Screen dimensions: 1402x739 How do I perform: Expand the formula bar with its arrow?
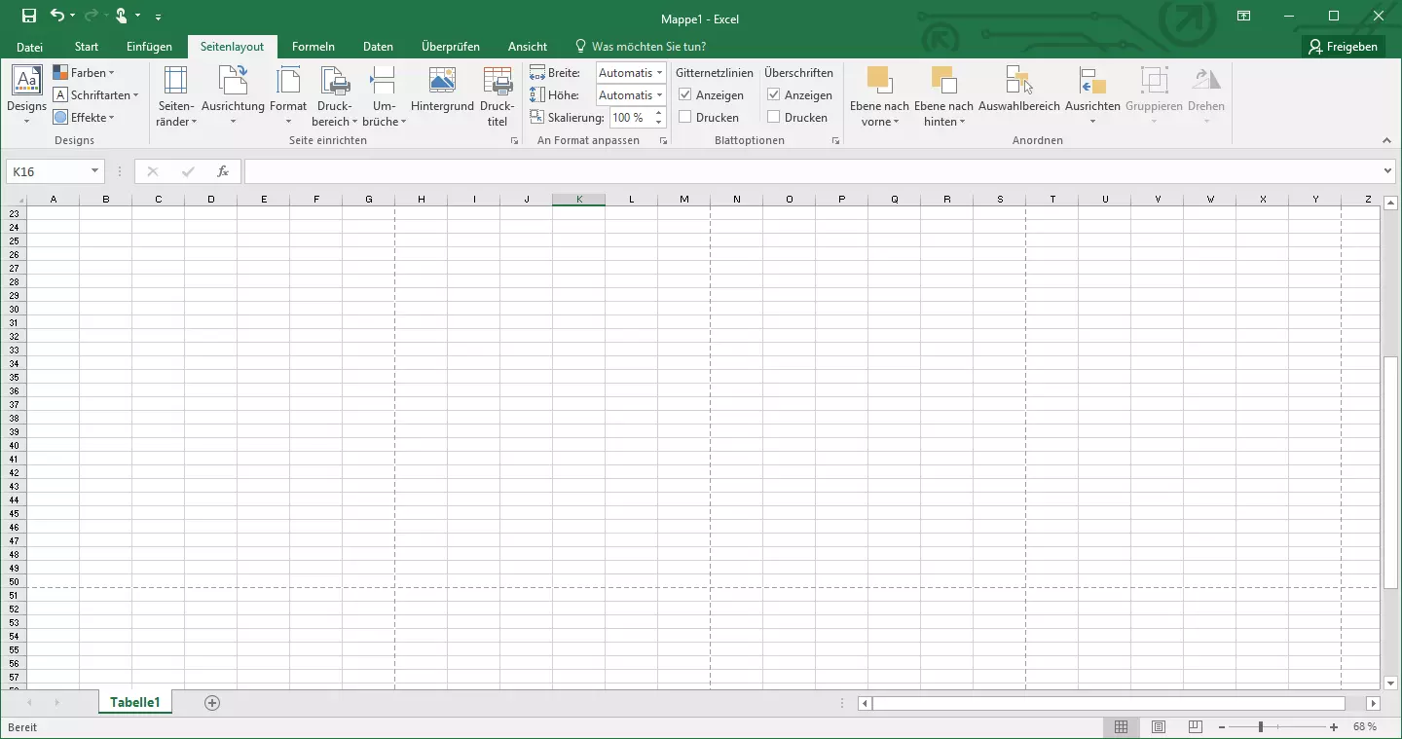1388,171
